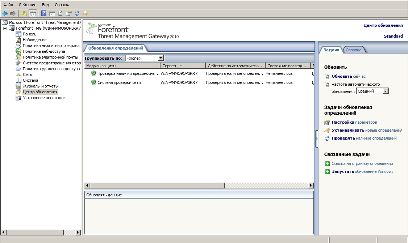Screen dimensions: 408x243
Task: Select the Политика веб-доступа tree item
Action: pos(44,51)
